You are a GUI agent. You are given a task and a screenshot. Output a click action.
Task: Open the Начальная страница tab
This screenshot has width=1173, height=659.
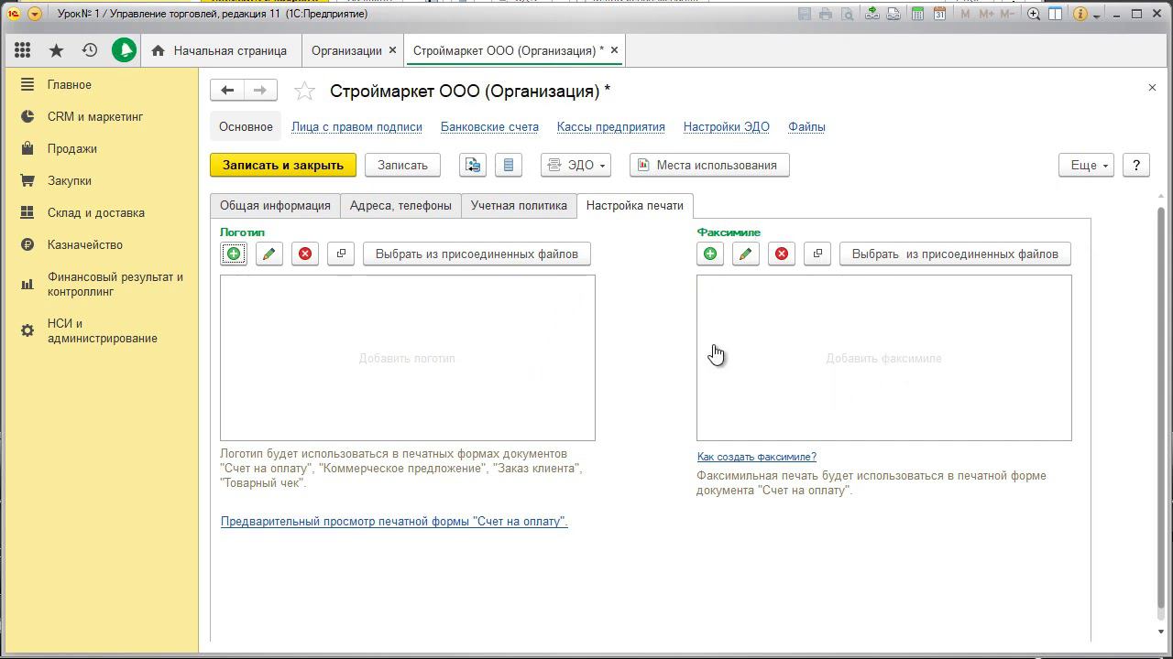coord(220,50)
